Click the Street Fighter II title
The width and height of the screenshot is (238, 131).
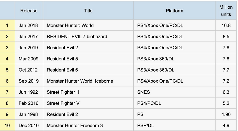tap(63, 92)
